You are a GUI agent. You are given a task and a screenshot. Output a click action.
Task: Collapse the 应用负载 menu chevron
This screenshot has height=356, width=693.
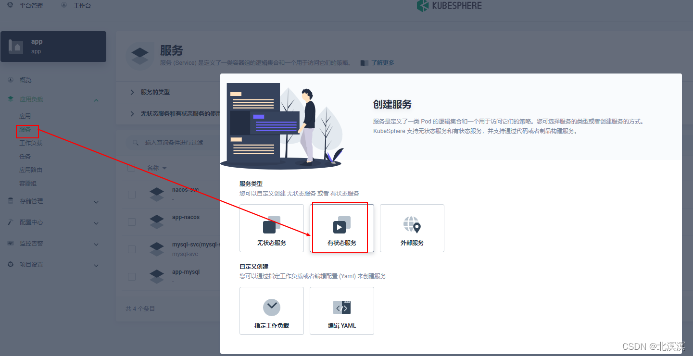[96, 100]
